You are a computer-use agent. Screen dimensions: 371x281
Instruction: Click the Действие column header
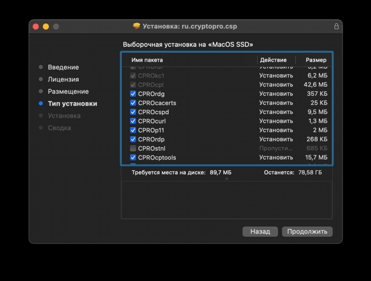(273, 60)
